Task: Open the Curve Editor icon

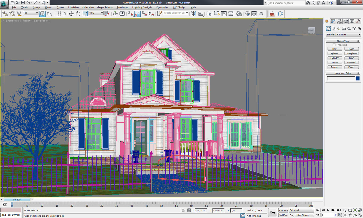Action: coord(224,14)
